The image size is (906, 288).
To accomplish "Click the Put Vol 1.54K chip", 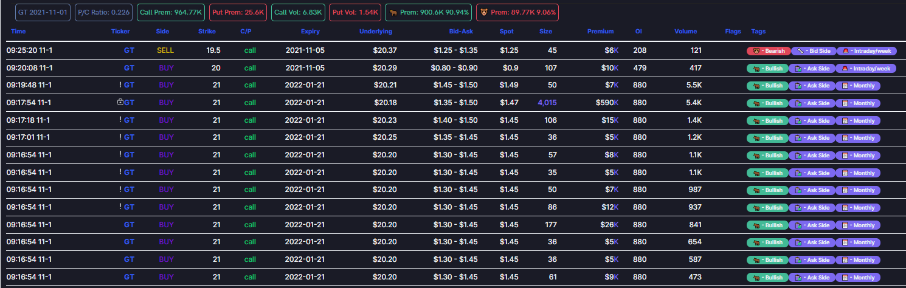I will [x=355, y=12].
